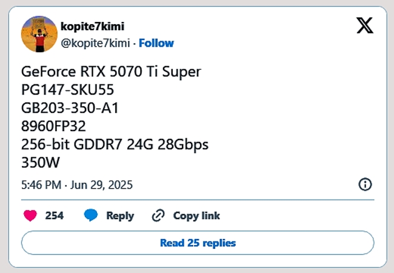
Task: Open the 5:46 PM · Jun 29, 2025 timestamp
Action: click(77, 185)
